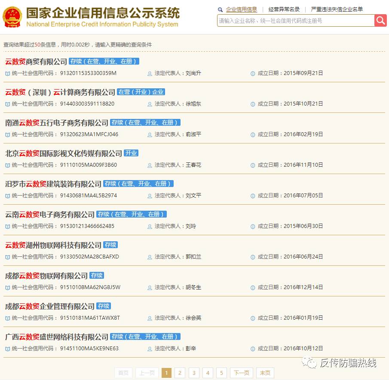Screen dimensions: 389x380
Task: Click the date icon next to 2015年10月21日
Action: click(x=253, y=104)
